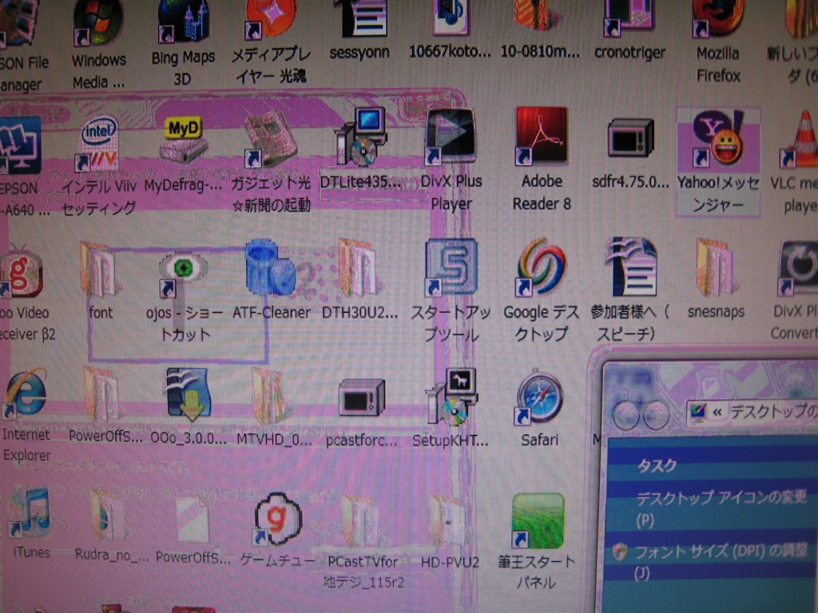Open the MTVHD_0 folder icon
The height and width of the screenshot is (613, 818).
click(x=272, y=396)
